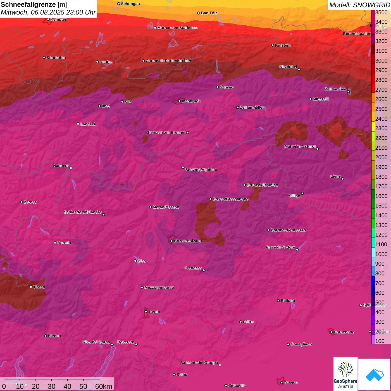Click the Zernez label
The width and height of the screenshot is (391, 391).
30,202
